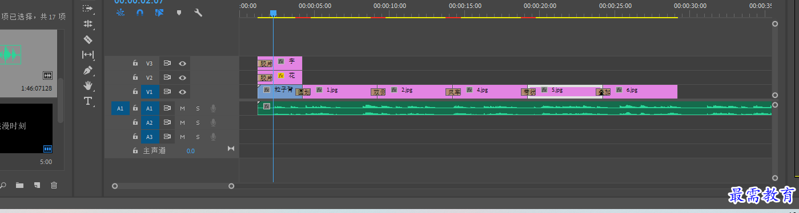Select the 双侧 transition between clips
Image resolution: width=799 pixels, height=213 pixels.
379,92
